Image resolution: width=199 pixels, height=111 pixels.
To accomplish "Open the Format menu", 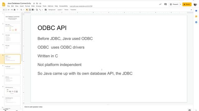I will (x=27, y=6).
